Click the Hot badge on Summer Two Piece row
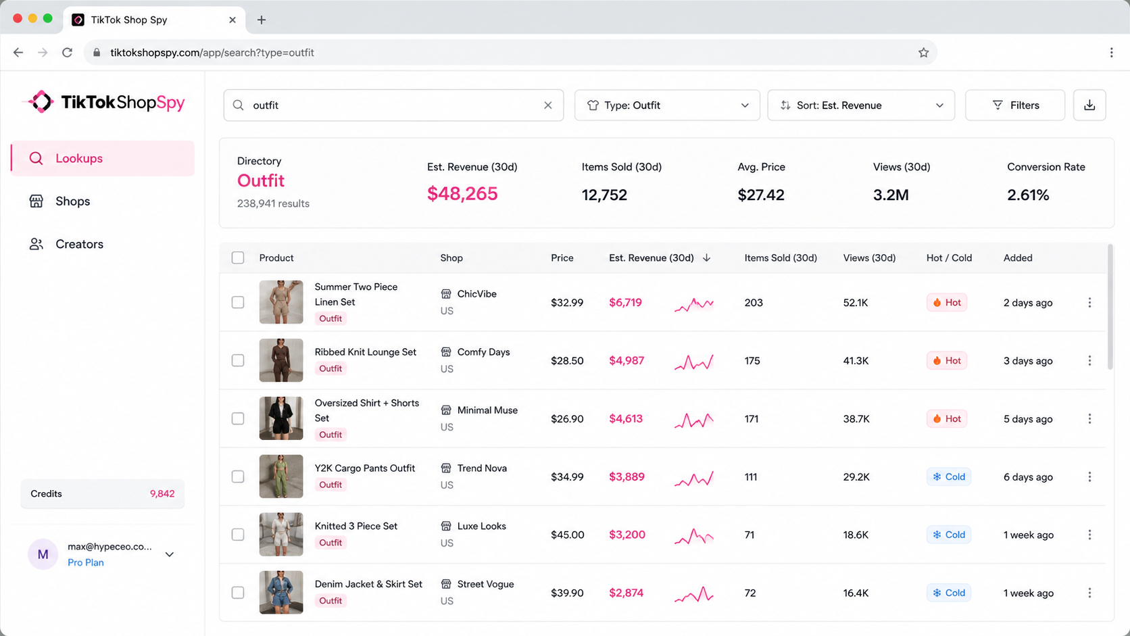 (x=946, y=303)
